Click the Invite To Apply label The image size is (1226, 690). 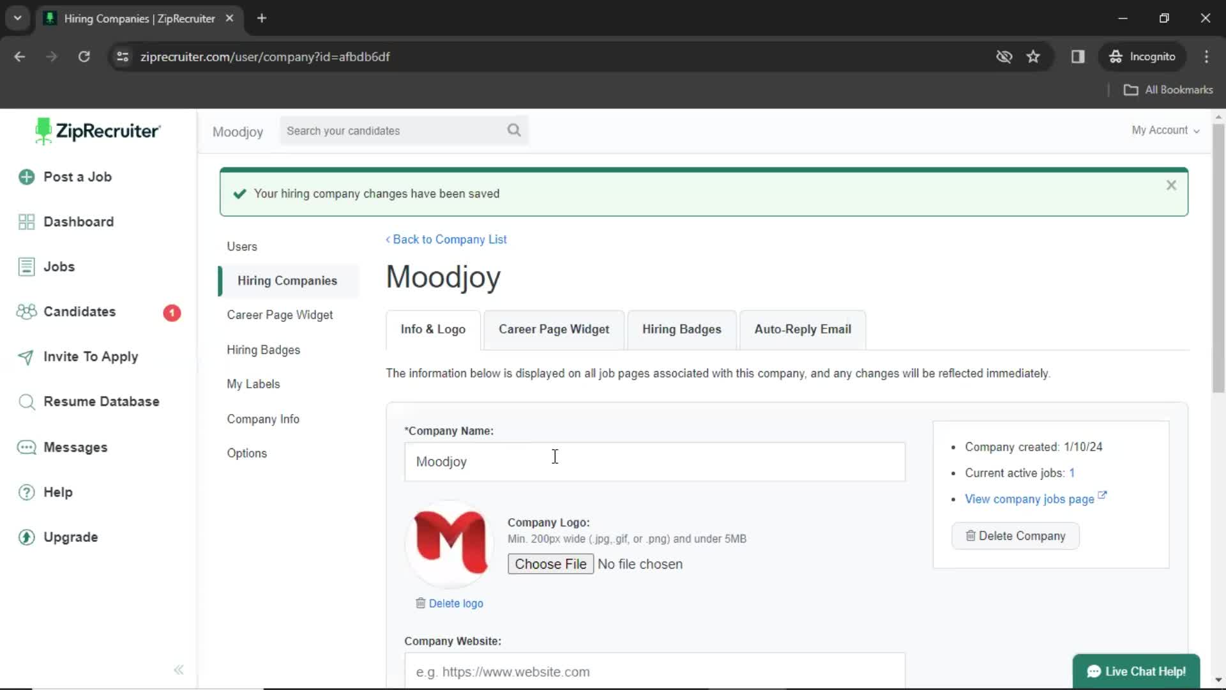click(91, 357)
